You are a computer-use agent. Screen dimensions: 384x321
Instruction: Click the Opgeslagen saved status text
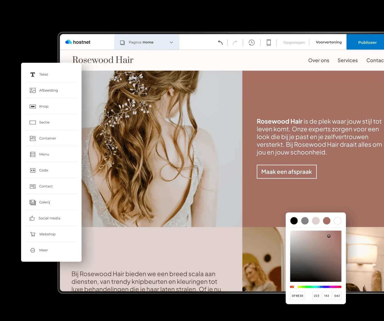(x=294, y=42)
